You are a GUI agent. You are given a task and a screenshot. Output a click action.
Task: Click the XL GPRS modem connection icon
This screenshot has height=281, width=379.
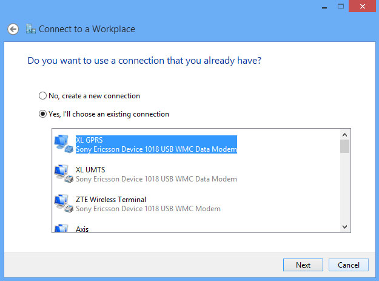point(64,144)
